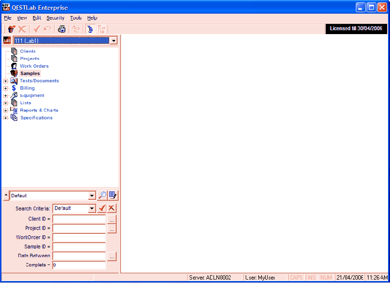Select the Billing dollar sign icon
Screen dimensions: 390x283
coord(13,88)
